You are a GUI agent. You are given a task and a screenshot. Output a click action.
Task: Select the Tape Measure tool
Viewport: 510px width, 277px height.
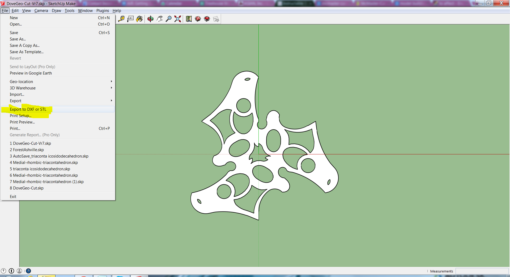click(121, 19)
